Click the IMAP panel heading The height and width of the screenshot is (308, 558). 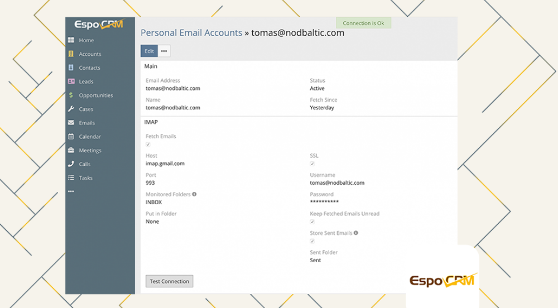click(x=151, y=122)
